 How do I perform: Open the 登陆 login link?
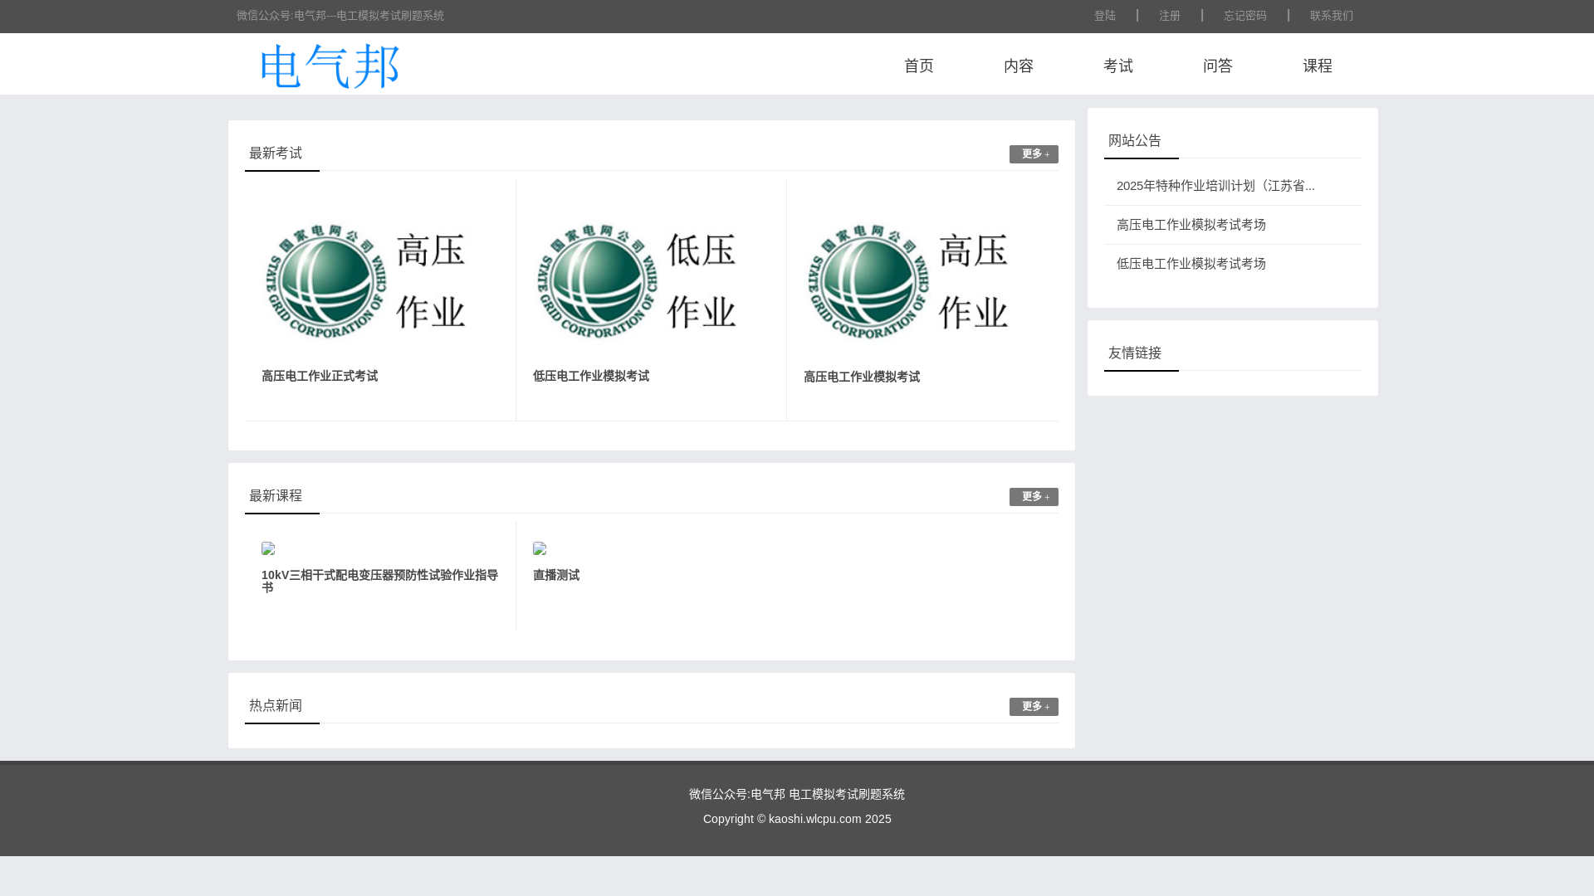pos(1105,16)
